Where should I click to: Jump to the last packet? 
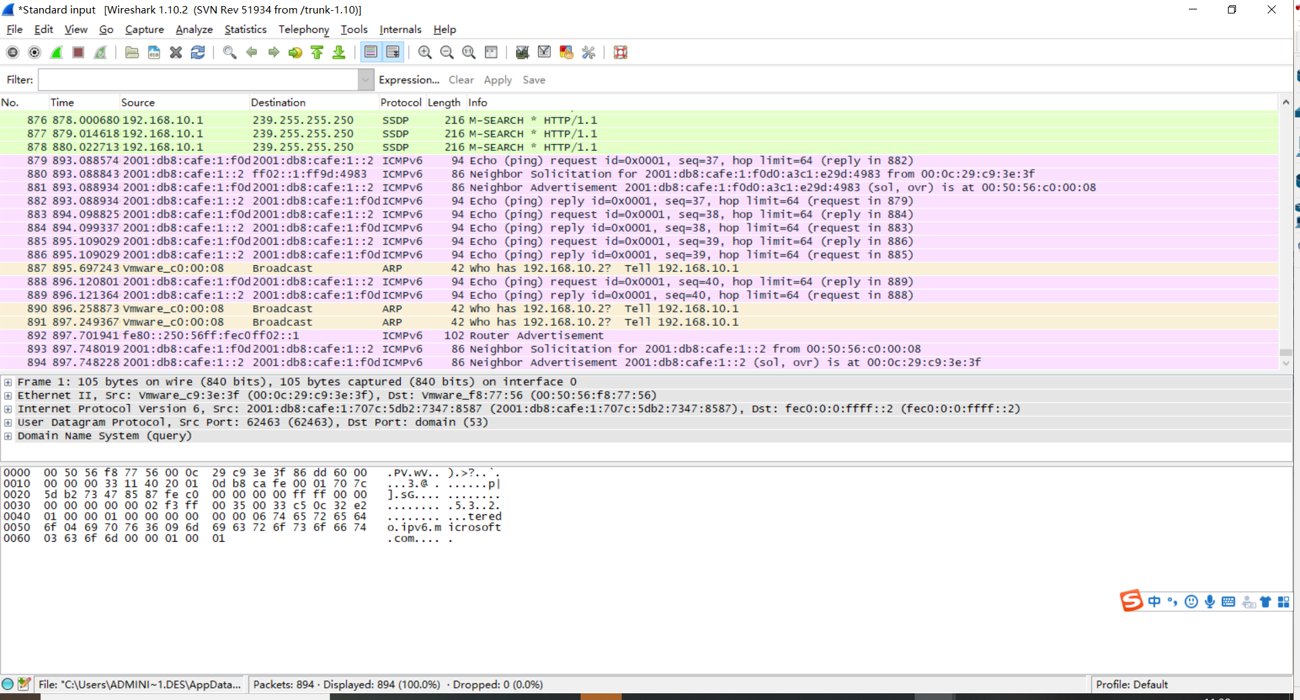click(x=338, y=52)
